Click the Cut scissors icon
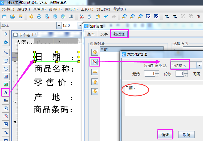This screenshot has width=203, height=141. (82, 16)
